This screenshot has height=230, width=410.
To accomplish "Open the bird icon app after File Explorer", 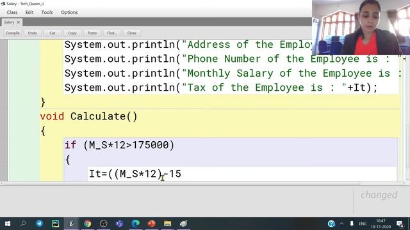I will pos(183,224).
